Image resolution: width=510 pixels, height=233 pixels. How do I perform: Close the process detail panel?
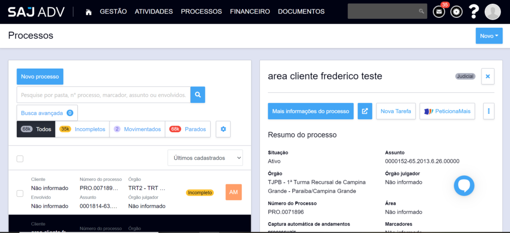click(x=488, y=77)
